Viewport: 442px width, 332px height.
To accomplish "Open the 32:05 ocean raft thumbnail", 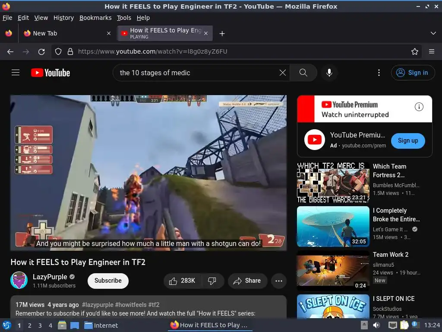I will click(333, 227).
